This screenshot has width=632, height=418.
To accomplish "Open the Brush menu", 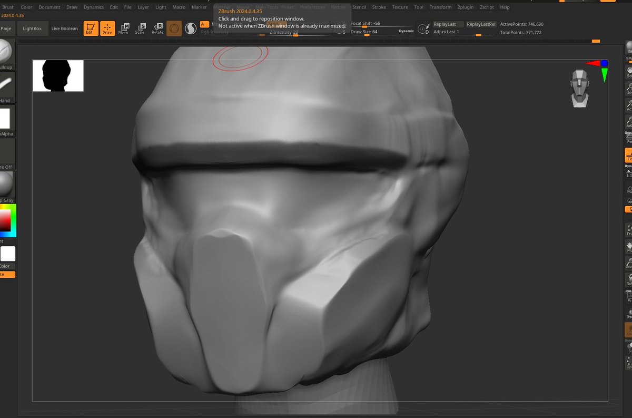I will [x=8, y=7].
